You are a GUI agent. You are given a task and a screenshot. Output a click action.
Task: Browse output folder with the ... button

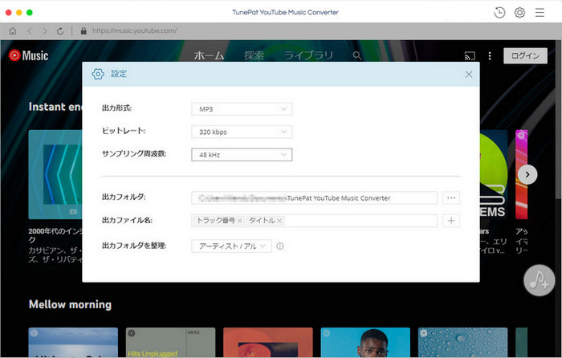click(x=451, y=197)
